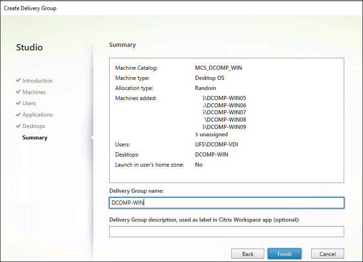Select the MCS_DCOMP_WIN machine catalog value
The height and width of the screenshot is (262, 363).
(x=218, y=68)
